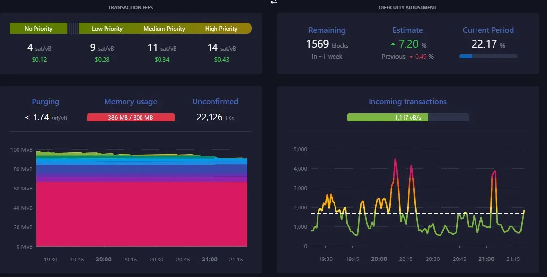Click the green 1,117 vB/s throughput bar
This screenshot has height=277, width=547.
388,117
